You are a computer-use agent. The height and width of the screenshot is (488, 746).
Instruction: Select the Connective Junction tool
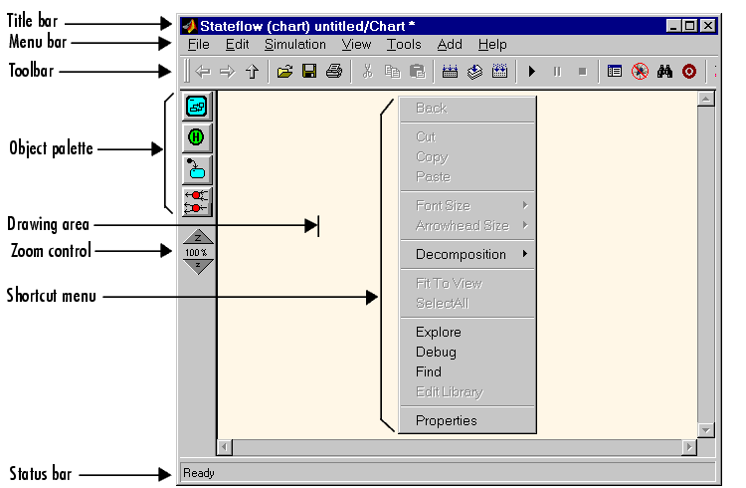pos(197,200)
